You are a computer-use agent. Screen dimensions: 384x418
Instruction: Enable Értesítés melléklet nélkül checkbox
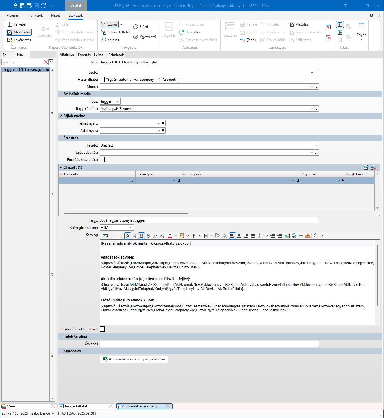pyautogui.click(x=102, y=329)
